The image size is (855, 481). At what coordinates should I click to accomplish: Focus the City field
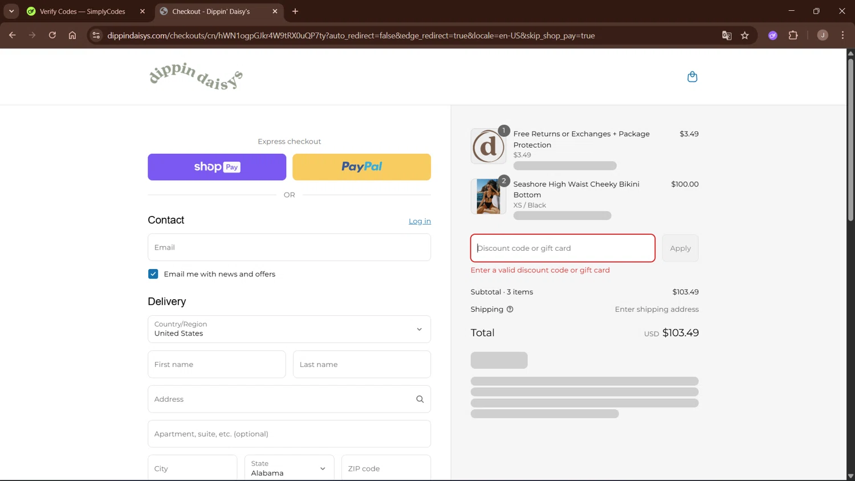click(x=192, y=468)
